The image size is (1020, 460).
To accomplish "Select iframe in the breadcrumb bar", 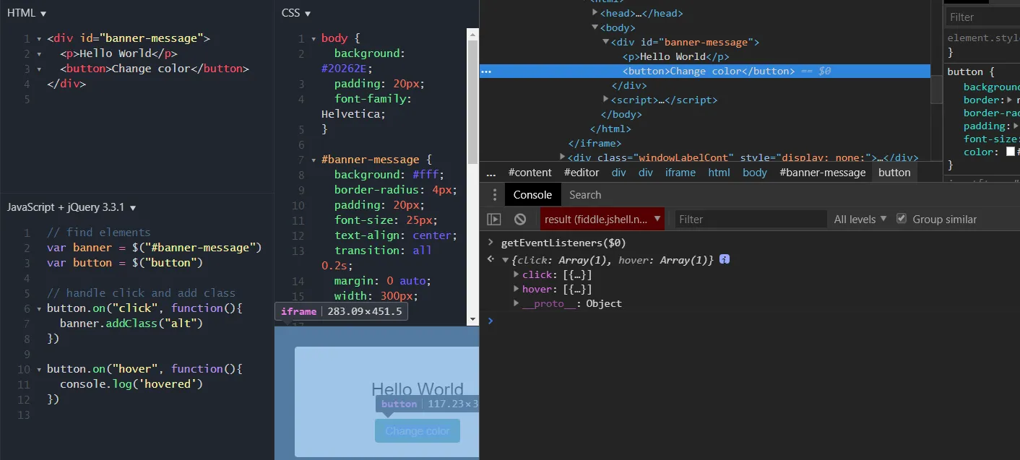I will (680, 173).
